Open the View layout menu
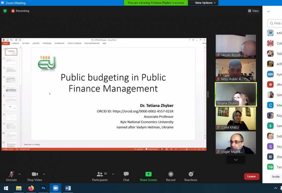282x193 pixels. [253, 11]
